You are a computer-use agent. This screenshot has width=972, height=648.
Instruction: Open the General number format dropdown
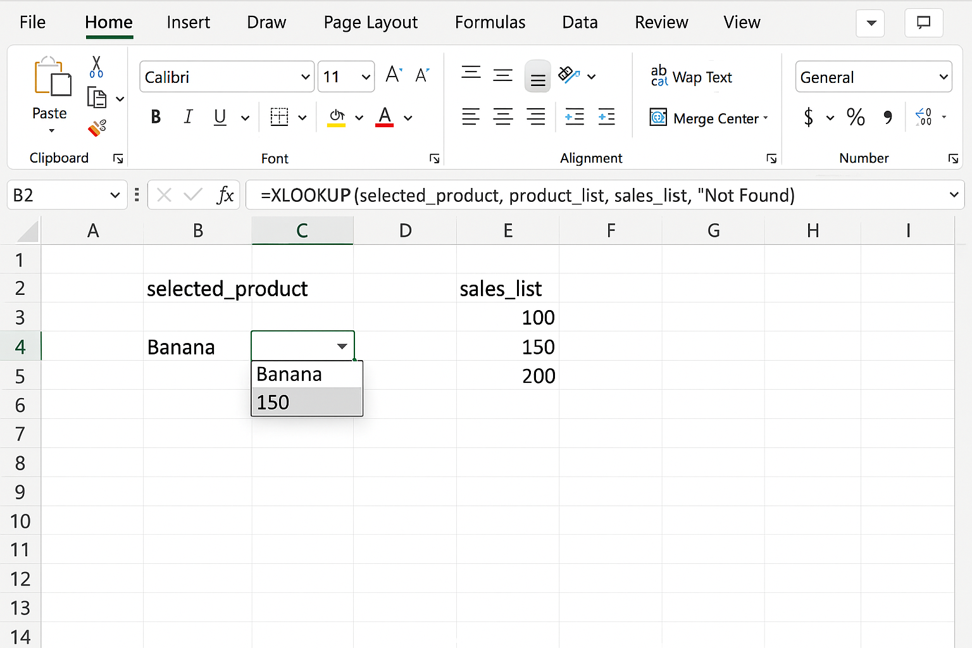(x=944, y=77)
